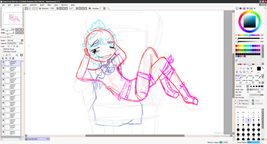Click the undo button in toolbar
This screenshot has height=144, width=267.
click(26, 8)
